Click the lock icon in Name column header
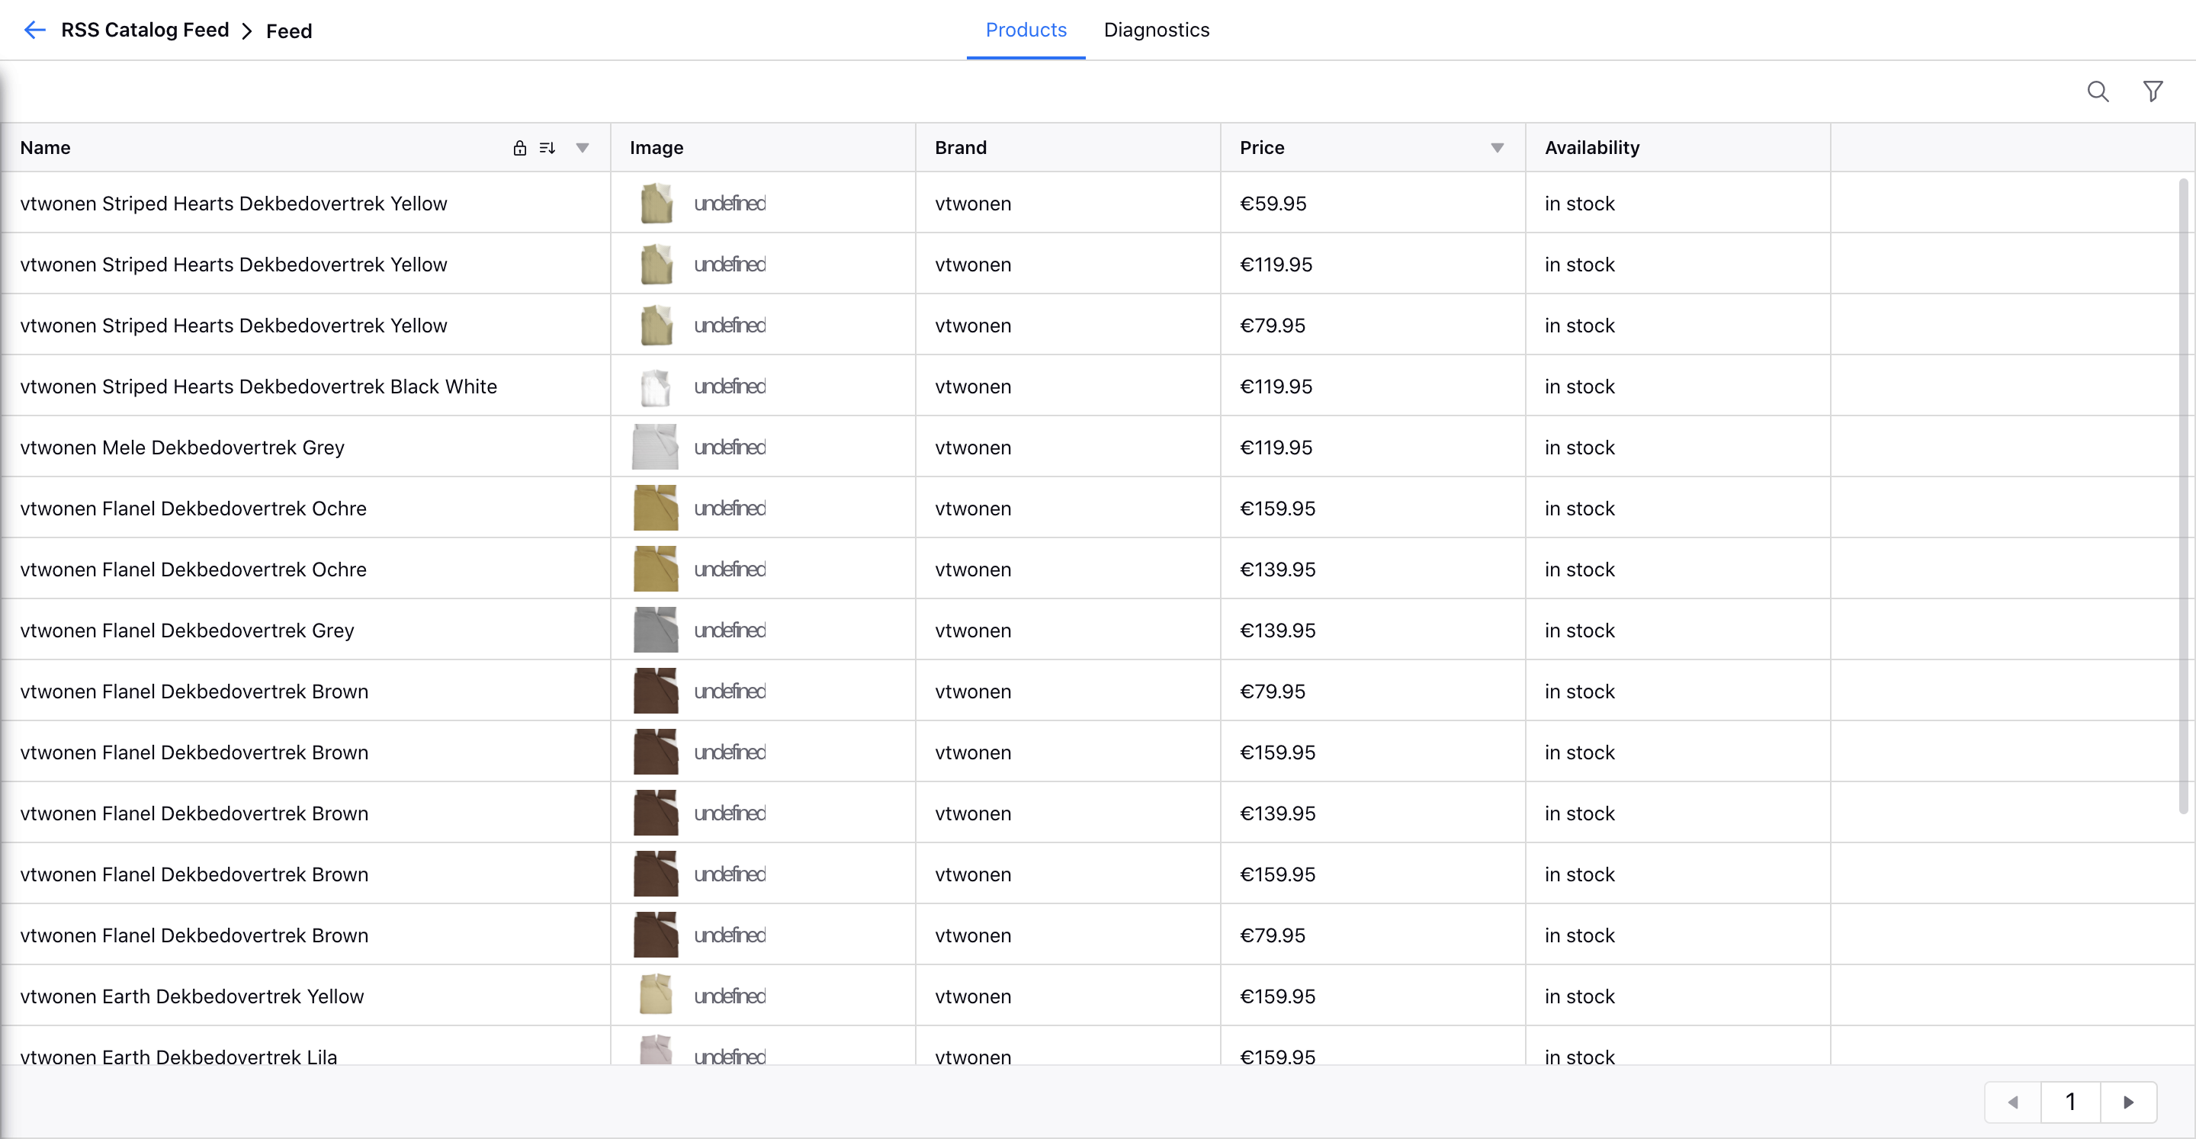This screenshot has width=2196, height=1139. point(518,146)
